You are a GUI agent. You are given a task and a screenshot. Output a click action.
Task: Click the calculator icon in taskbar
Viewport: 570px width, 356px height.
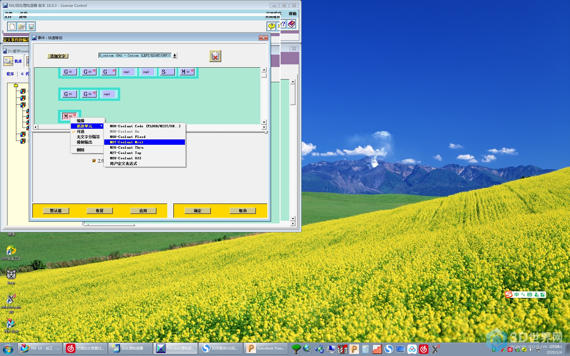[365, 349]
